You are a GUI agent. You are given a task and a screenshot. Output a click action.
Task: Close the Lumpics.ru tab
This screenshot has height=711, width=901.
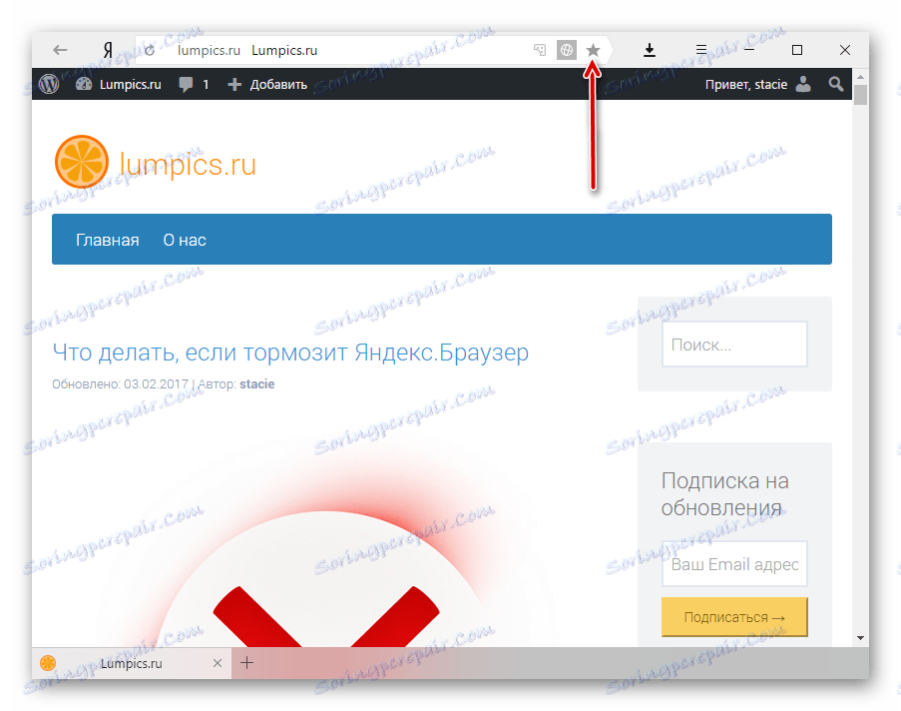click(218, 663)
